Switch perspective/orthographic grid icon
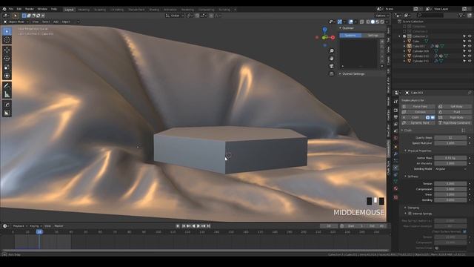 pyautogui.click(x=332, y=73)
